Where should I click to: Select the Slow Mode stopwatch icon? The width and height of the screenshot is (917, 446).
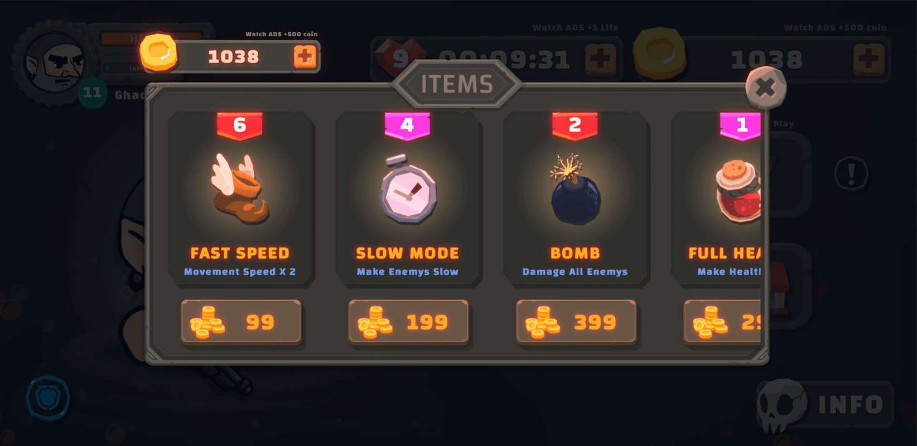click(408, 188)
